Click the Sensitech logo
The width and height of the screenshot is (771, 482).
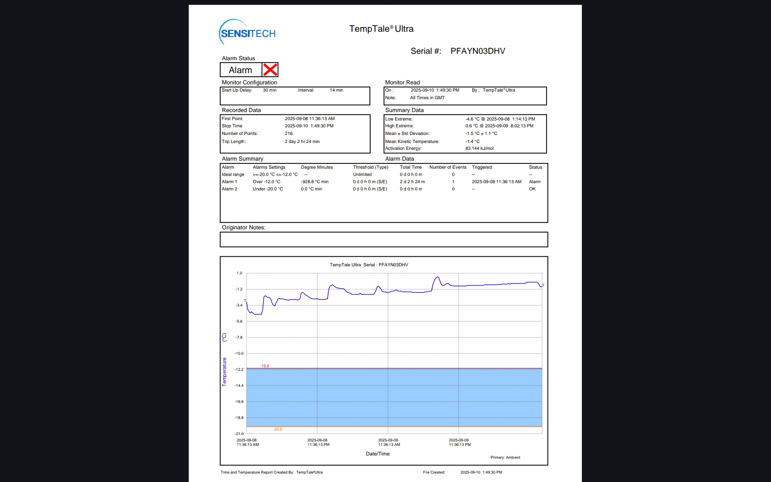[x=247, y=33]
